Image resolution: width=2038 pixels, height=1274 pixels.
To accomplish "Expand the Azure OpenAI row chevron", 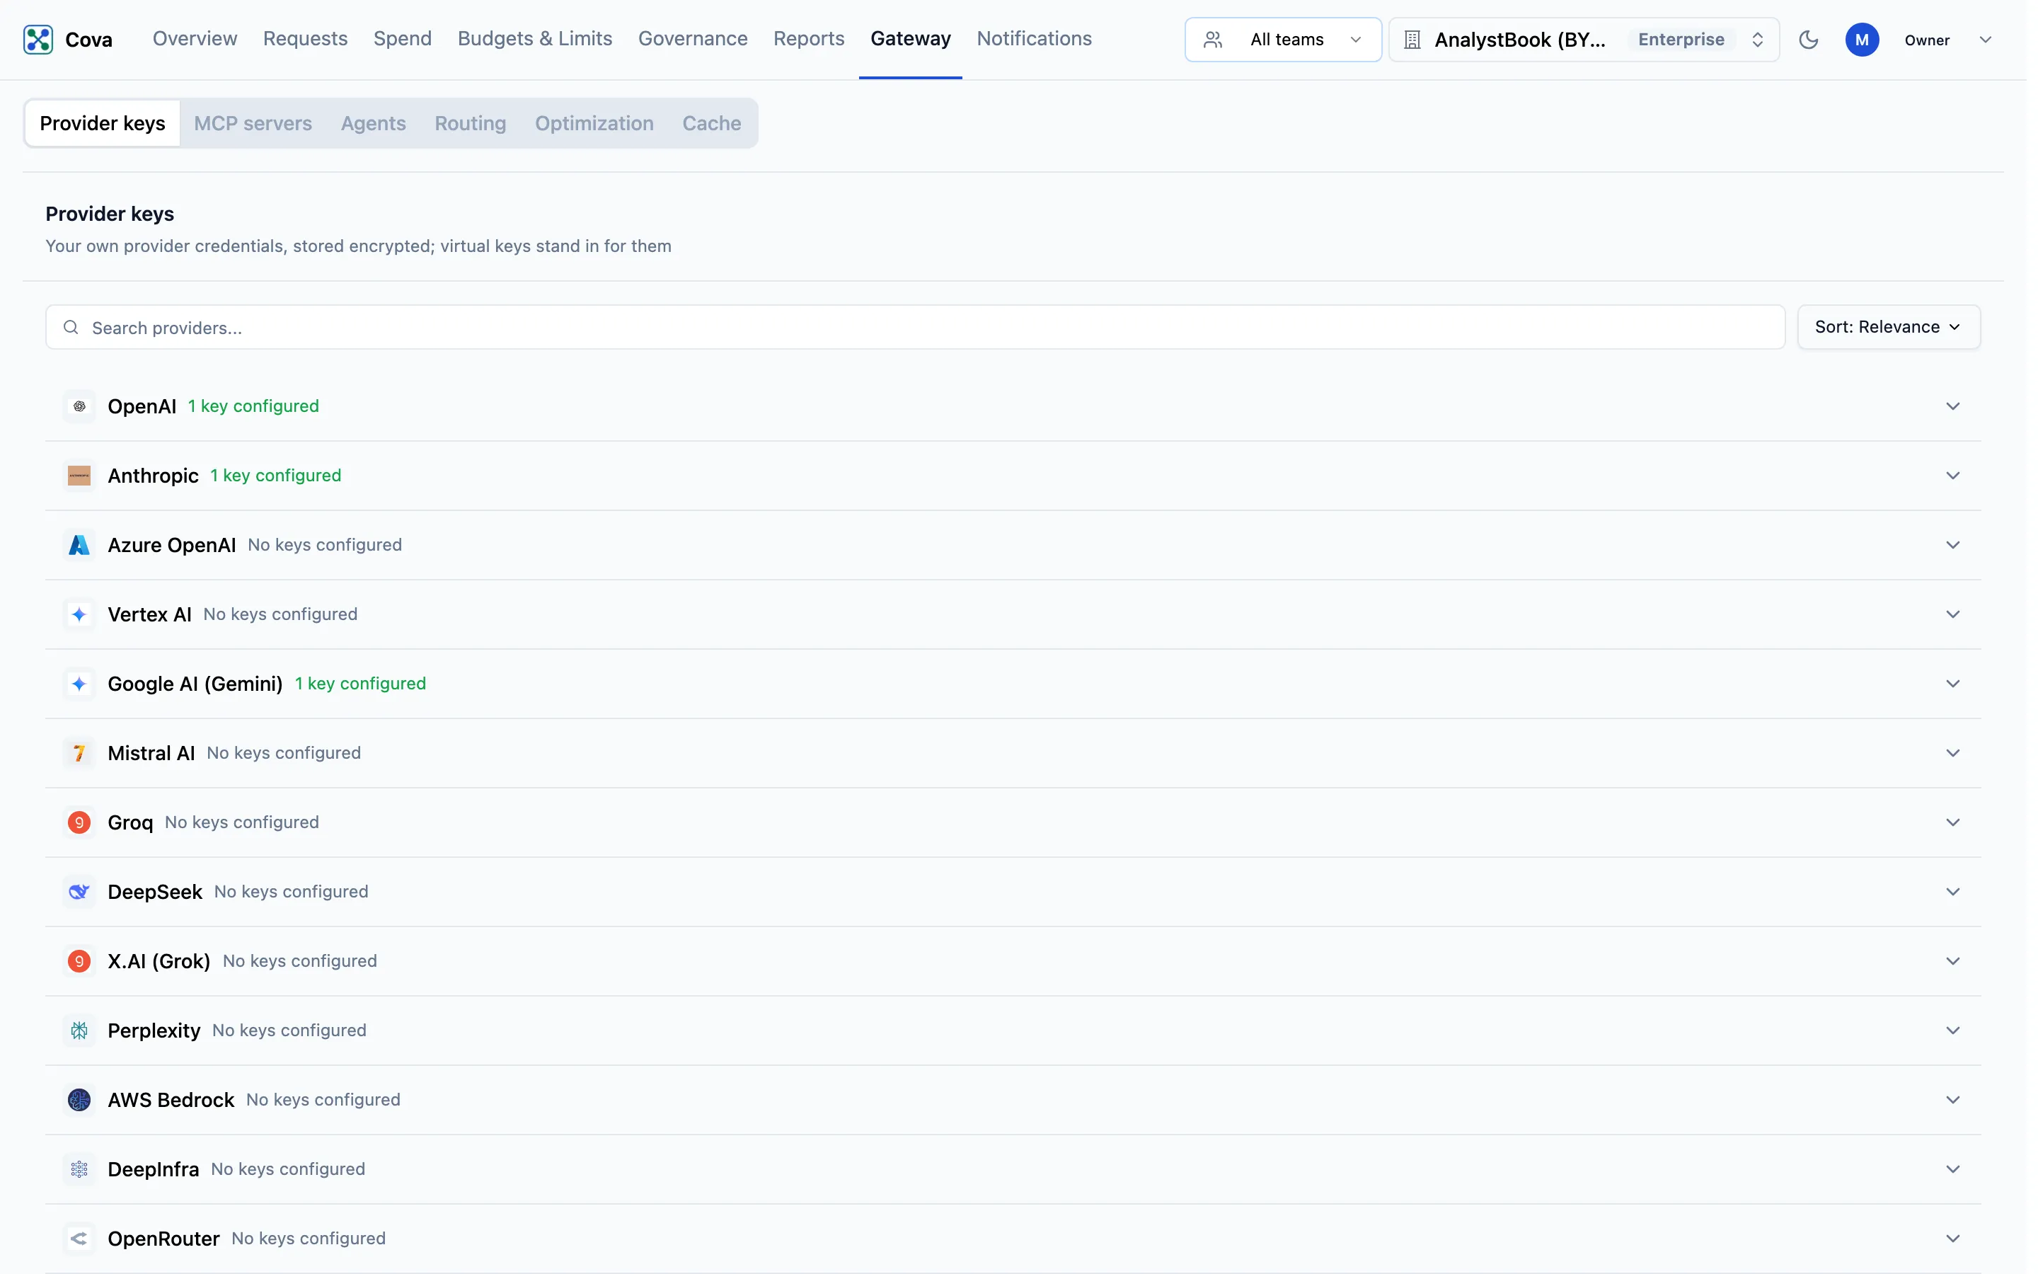I will click(1952, 545).
